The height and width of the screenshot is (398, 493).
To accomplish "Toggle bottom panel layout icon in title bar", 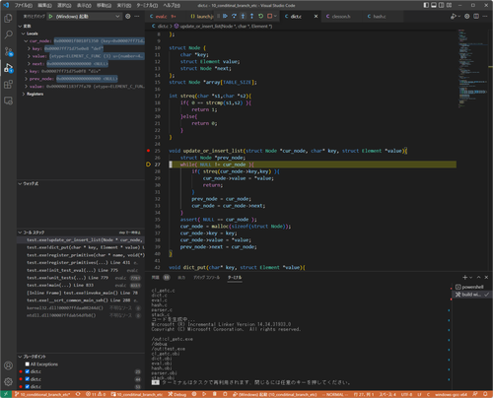I will (434, 5).
